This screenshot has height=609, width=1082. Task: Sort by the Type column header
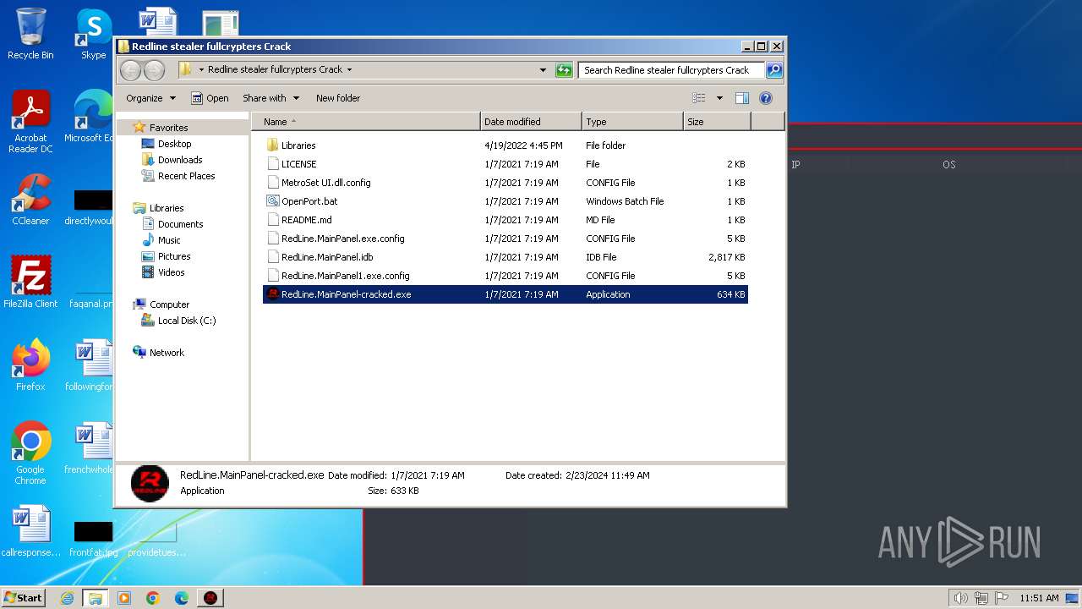(x=632, y=122)
